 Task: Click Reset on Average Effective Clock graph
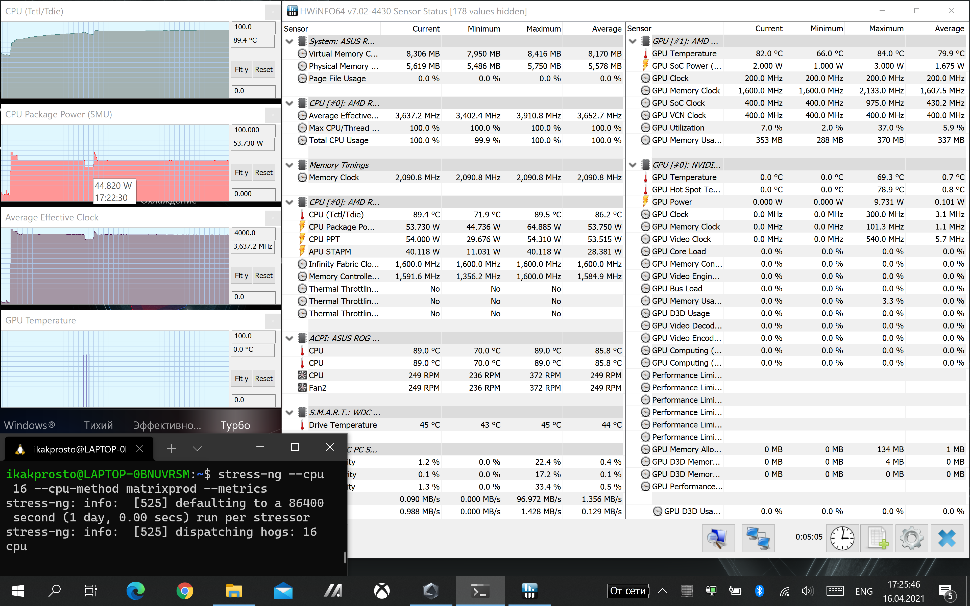pyautogui.click(x=263, y=275)
